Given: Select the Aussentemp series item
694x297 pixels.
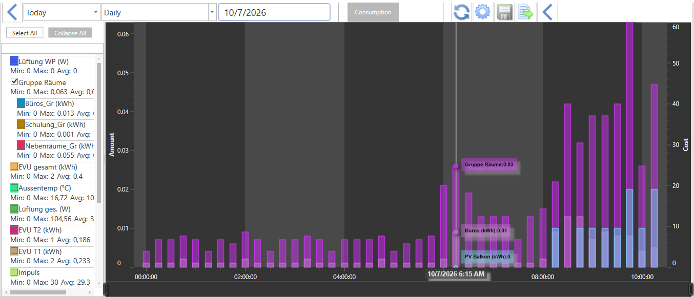Looking at the screenshot, I should pos(52,193).
